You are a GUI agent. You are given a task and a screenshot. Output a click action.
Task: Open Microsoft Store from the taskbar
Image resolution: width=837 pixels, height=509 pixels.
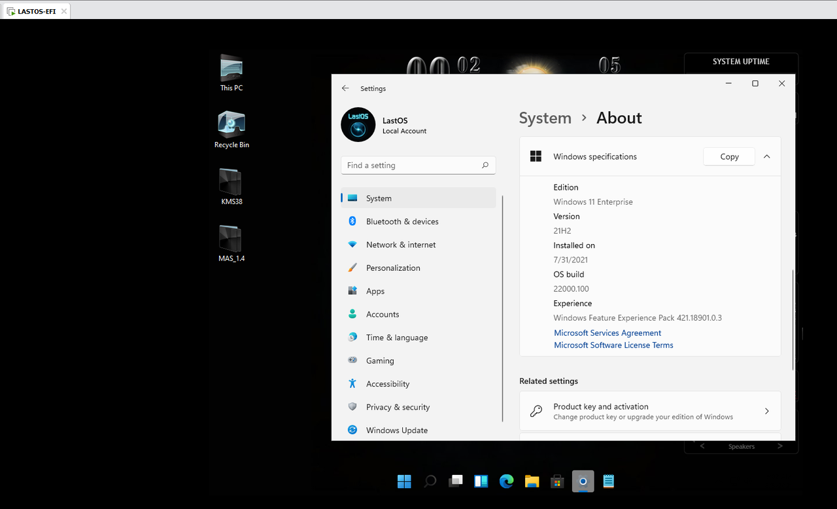[x=557, y=482]
